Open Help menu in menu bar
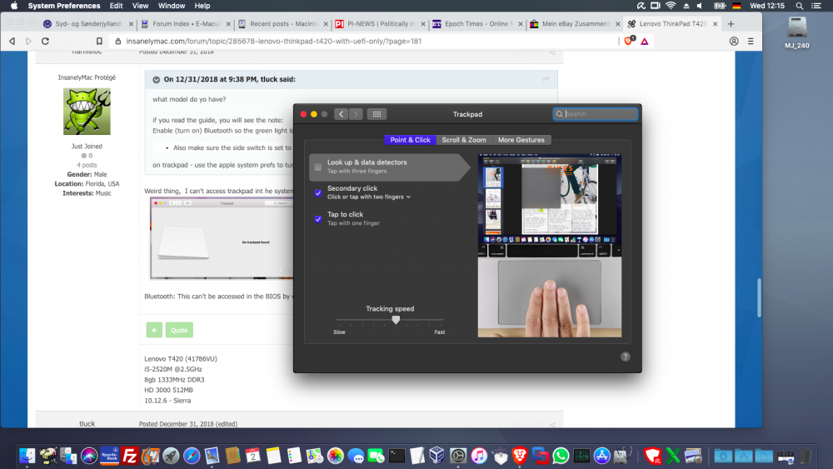This screenshot has height=469, width=833. (x=202, y=6)
